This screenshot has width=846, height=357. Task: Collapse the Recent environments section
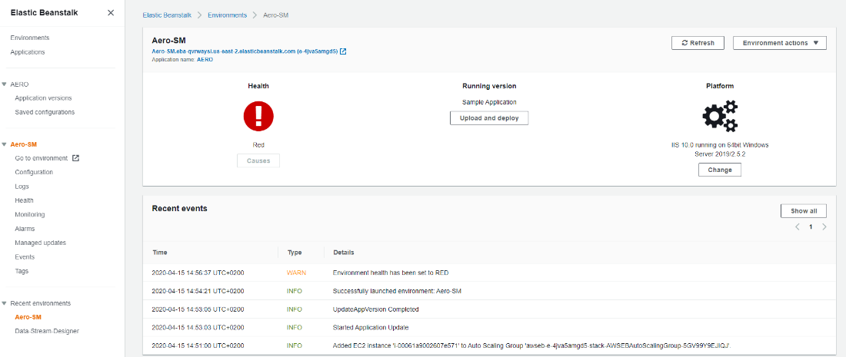click(x=5, y=304)
